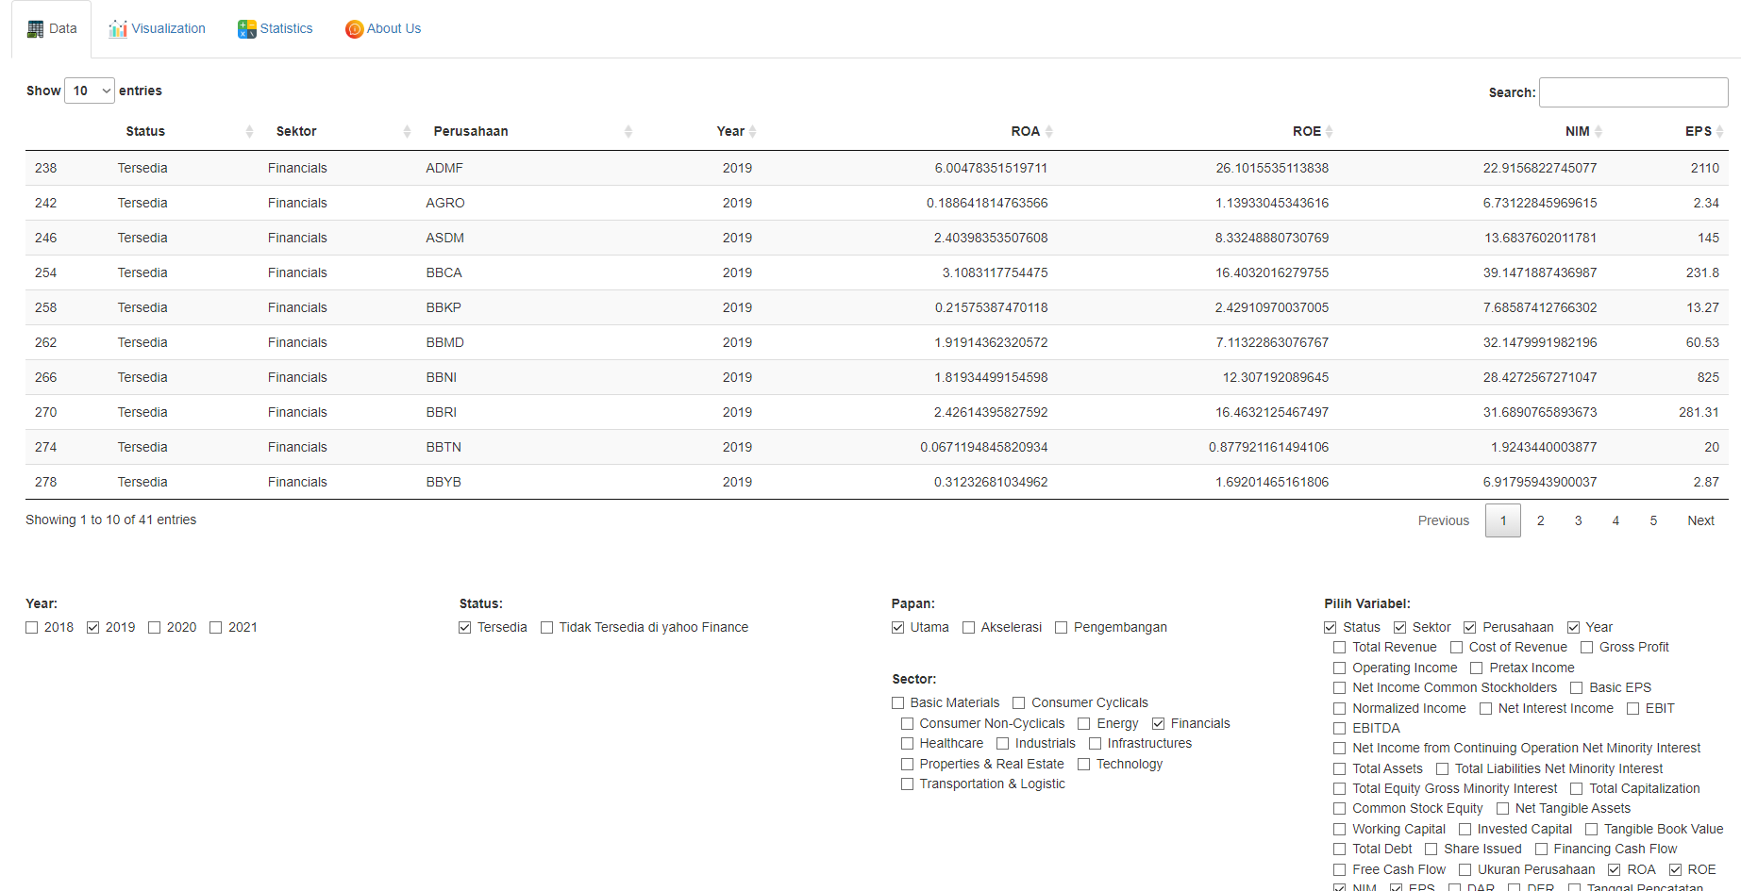Click the Statistics calculator icon
The image size is (1741, 891).
click(247, 29)
